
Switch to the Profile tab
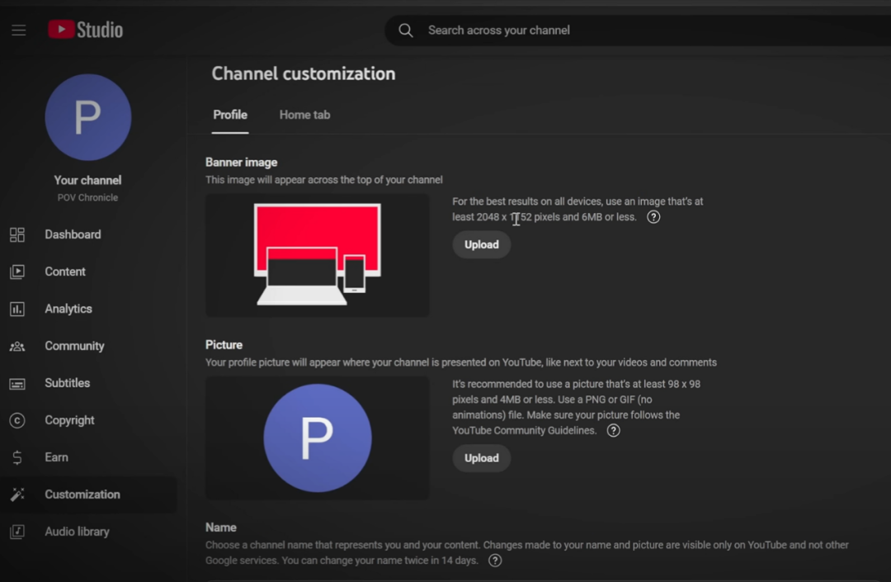pos(230,115)
